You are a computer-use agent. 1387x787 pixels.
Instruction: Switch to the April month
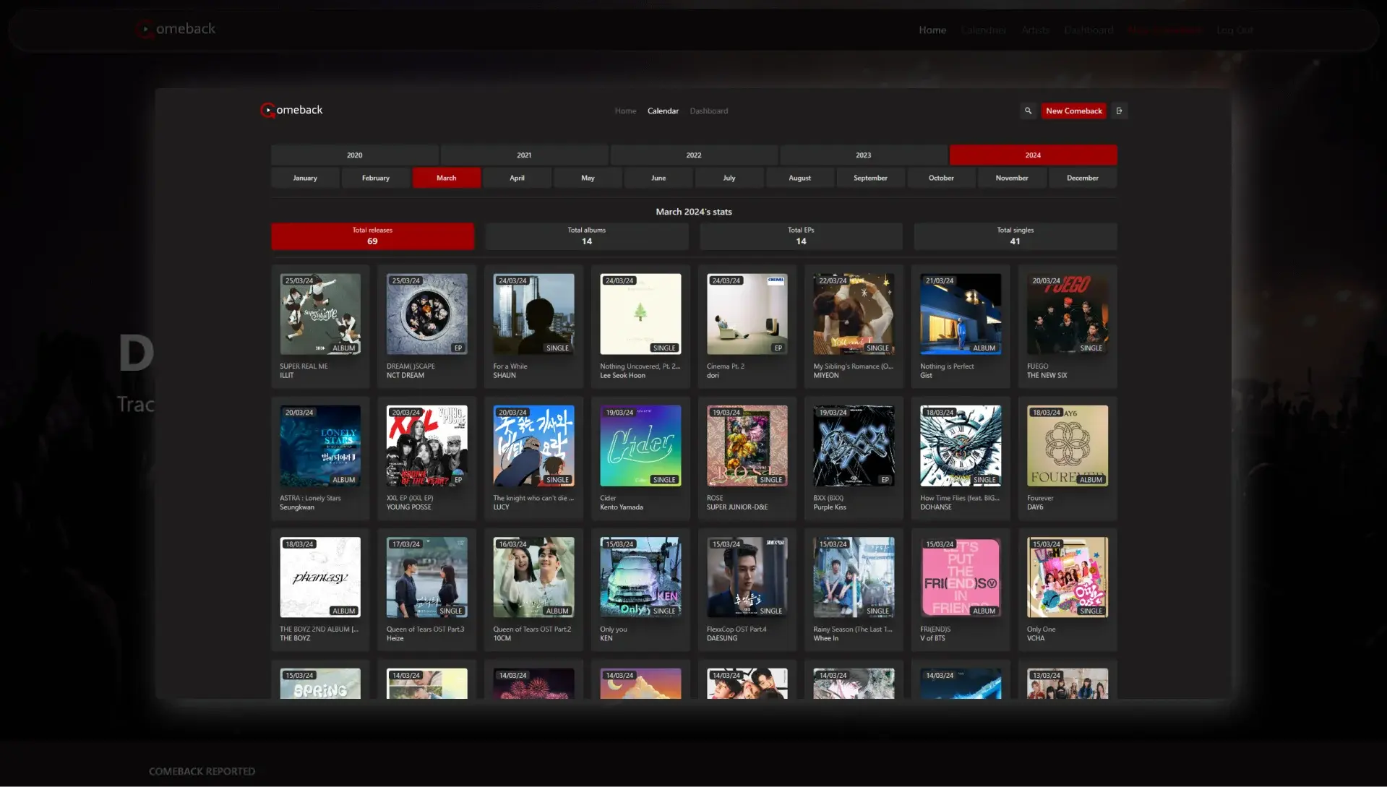coord(517,178)
